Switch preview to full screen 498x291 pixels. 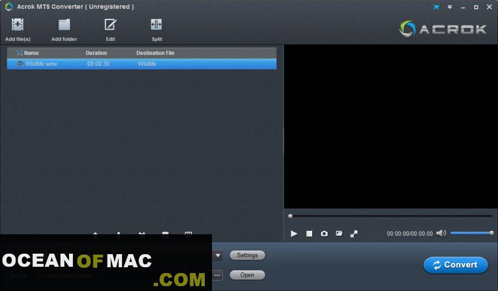[x=354, y=234]
